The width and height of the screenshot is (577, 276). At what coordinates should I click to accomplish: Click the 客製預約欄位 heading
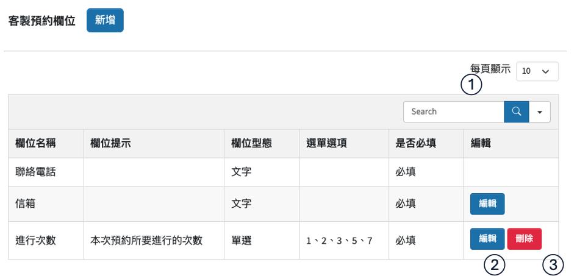pyautogui.click(x=42, y=21)
